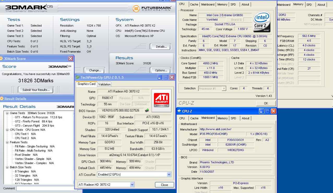Screen dimensions: 333x193
Task: Select the Pixel Shader result row
Action: pos(26,155)
